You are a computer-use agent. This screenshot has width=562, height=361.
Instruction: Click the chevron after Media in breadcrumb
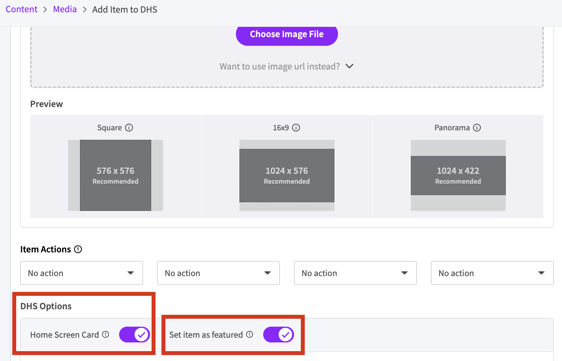coord(85,9)
